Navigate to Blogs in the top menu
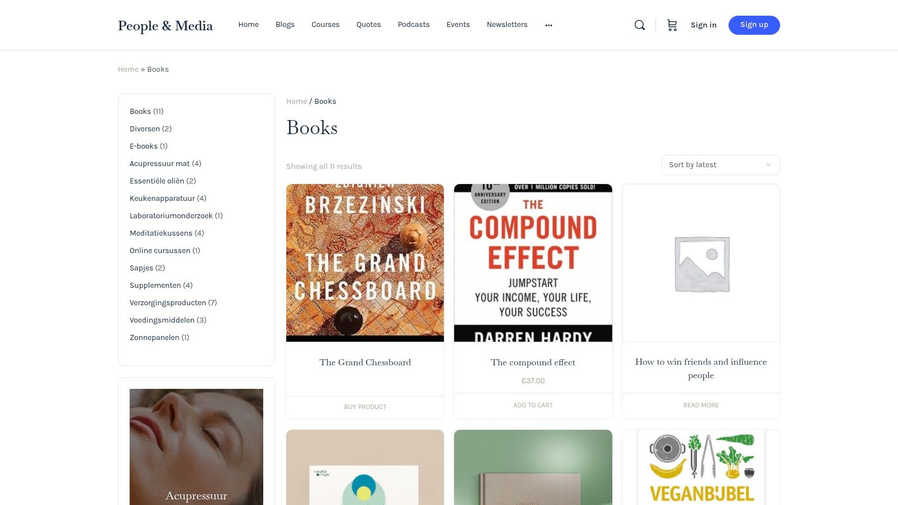 click(x=285, y=25)
